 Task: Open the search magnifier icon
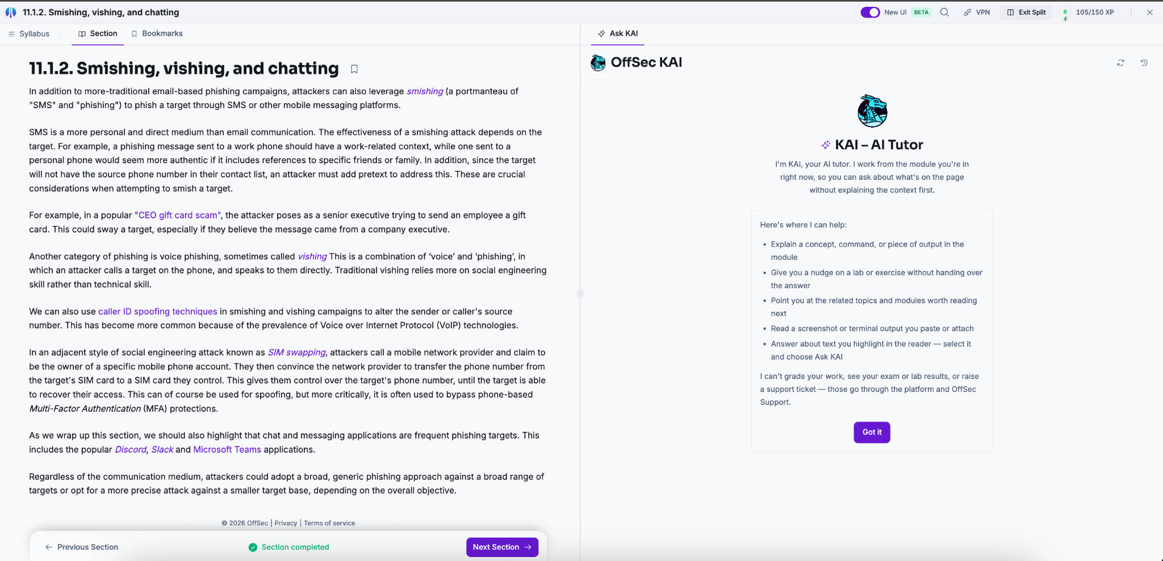point(944,12)
